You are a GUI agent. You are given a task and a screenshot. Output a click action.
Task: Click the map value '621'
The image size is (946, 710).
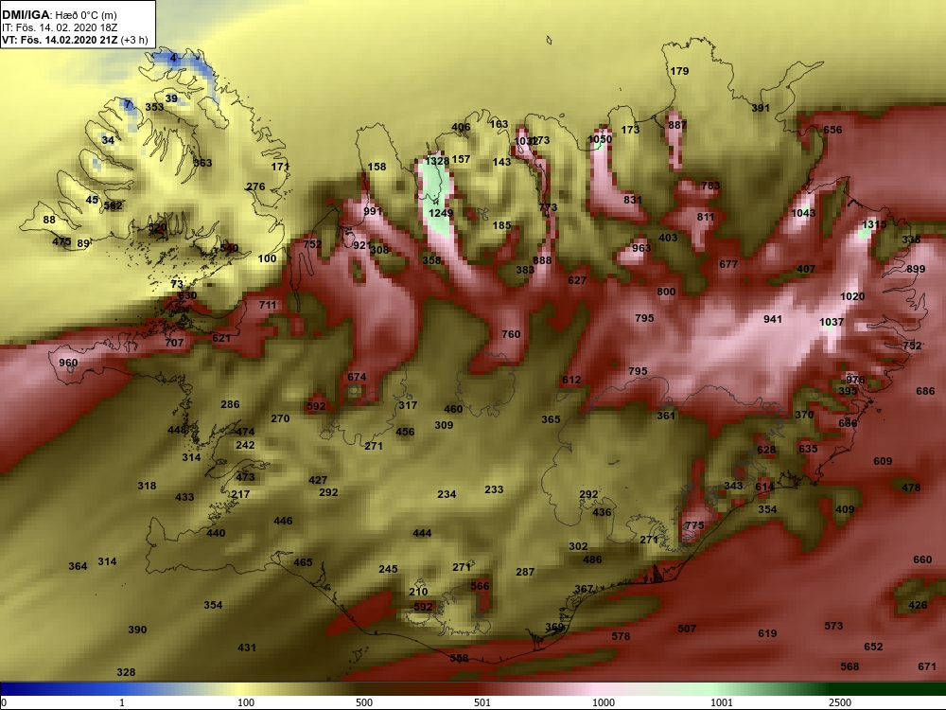(x=220, y=338)
